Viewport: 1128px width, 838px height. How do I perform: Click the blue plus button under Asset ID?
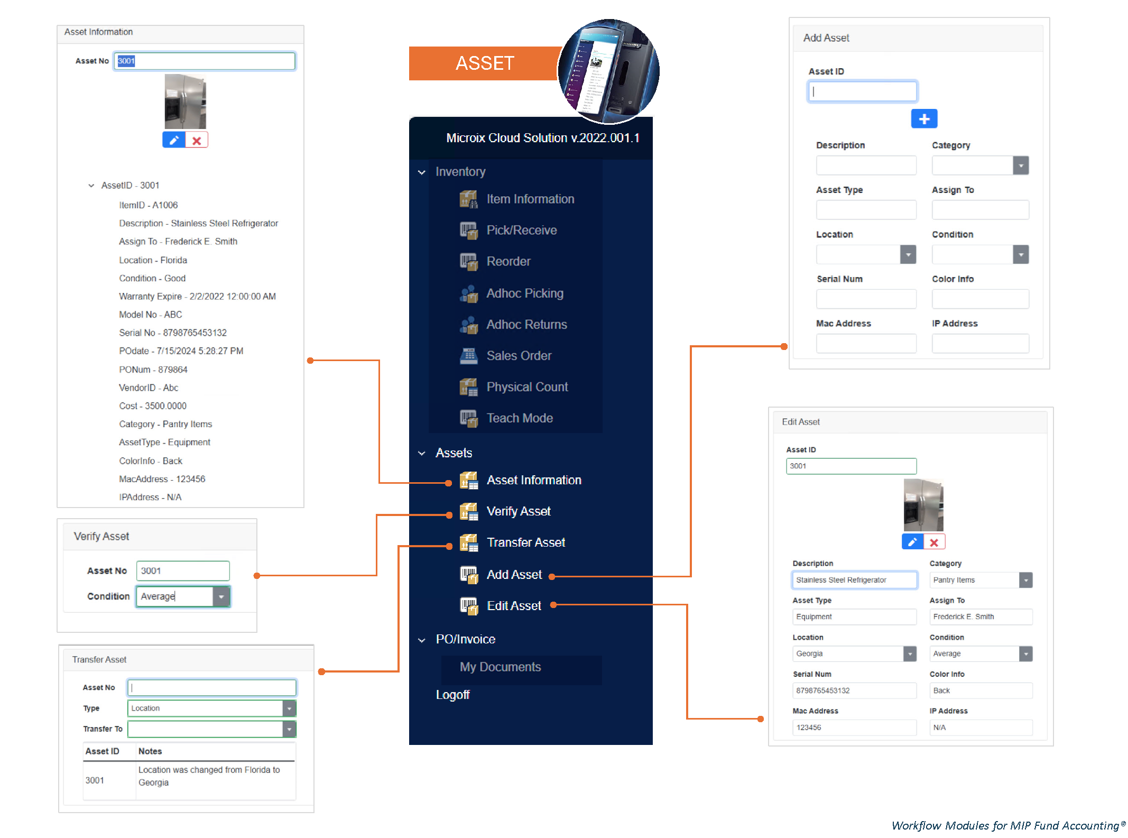click(x=923, y=119)
